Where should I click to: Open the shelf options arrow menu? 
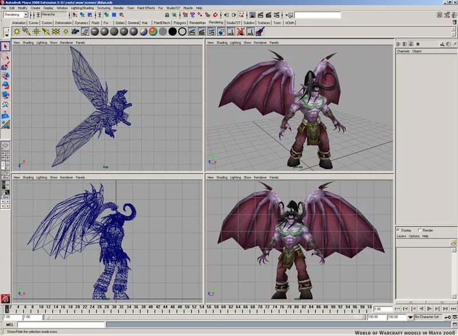pos(6,35)
